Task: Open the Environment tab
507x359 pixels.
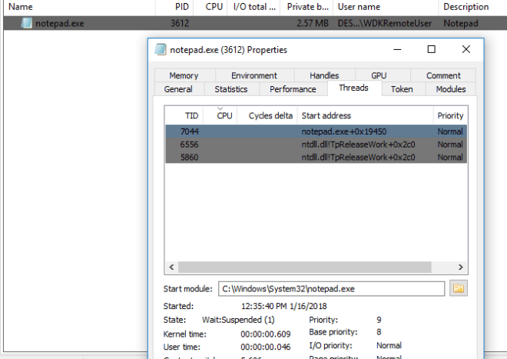Action: (254, 75)
